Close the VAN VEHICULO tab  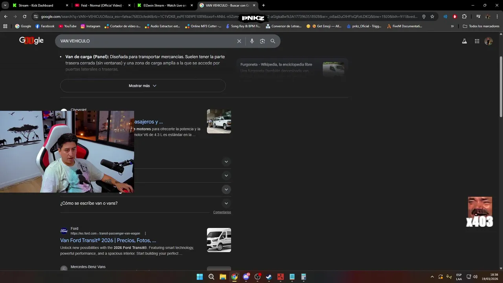(254, 6)
